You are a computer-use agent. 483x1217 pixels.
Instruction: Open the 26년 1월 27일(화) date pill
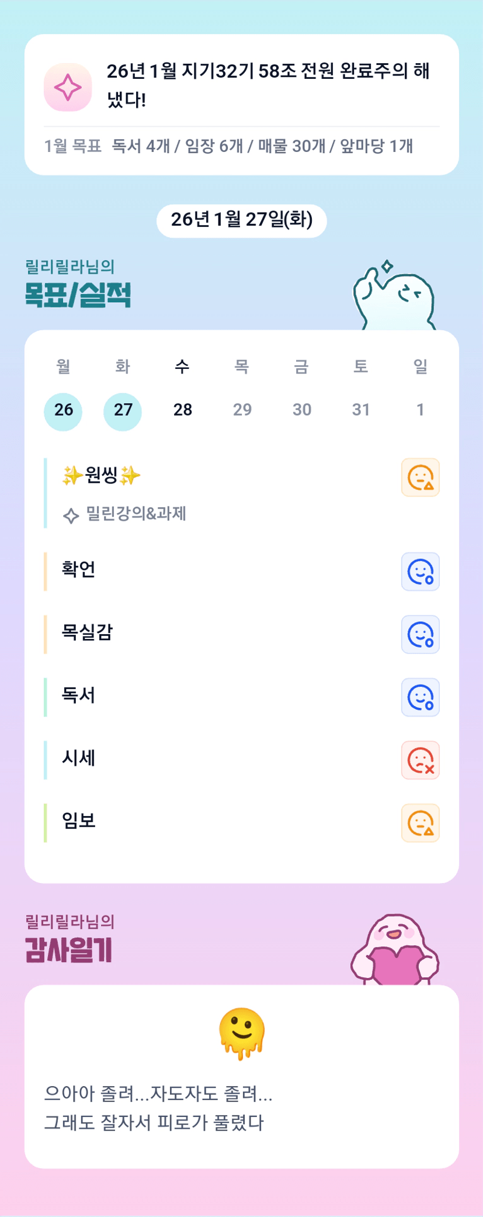(241, 220)
